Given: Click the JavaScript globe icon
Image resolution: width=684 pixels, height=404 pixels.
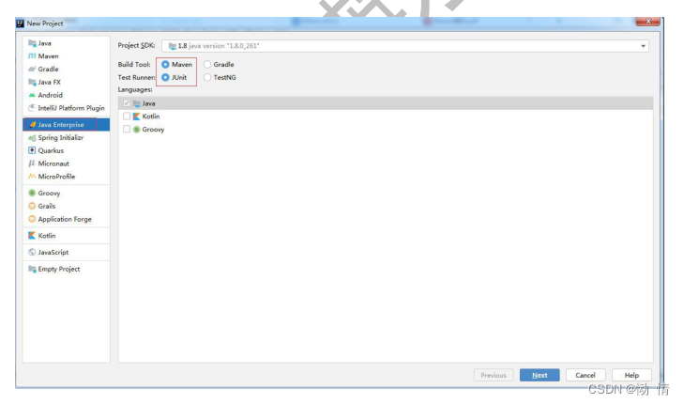Looking at the screenshot, I should coord(32,252).
